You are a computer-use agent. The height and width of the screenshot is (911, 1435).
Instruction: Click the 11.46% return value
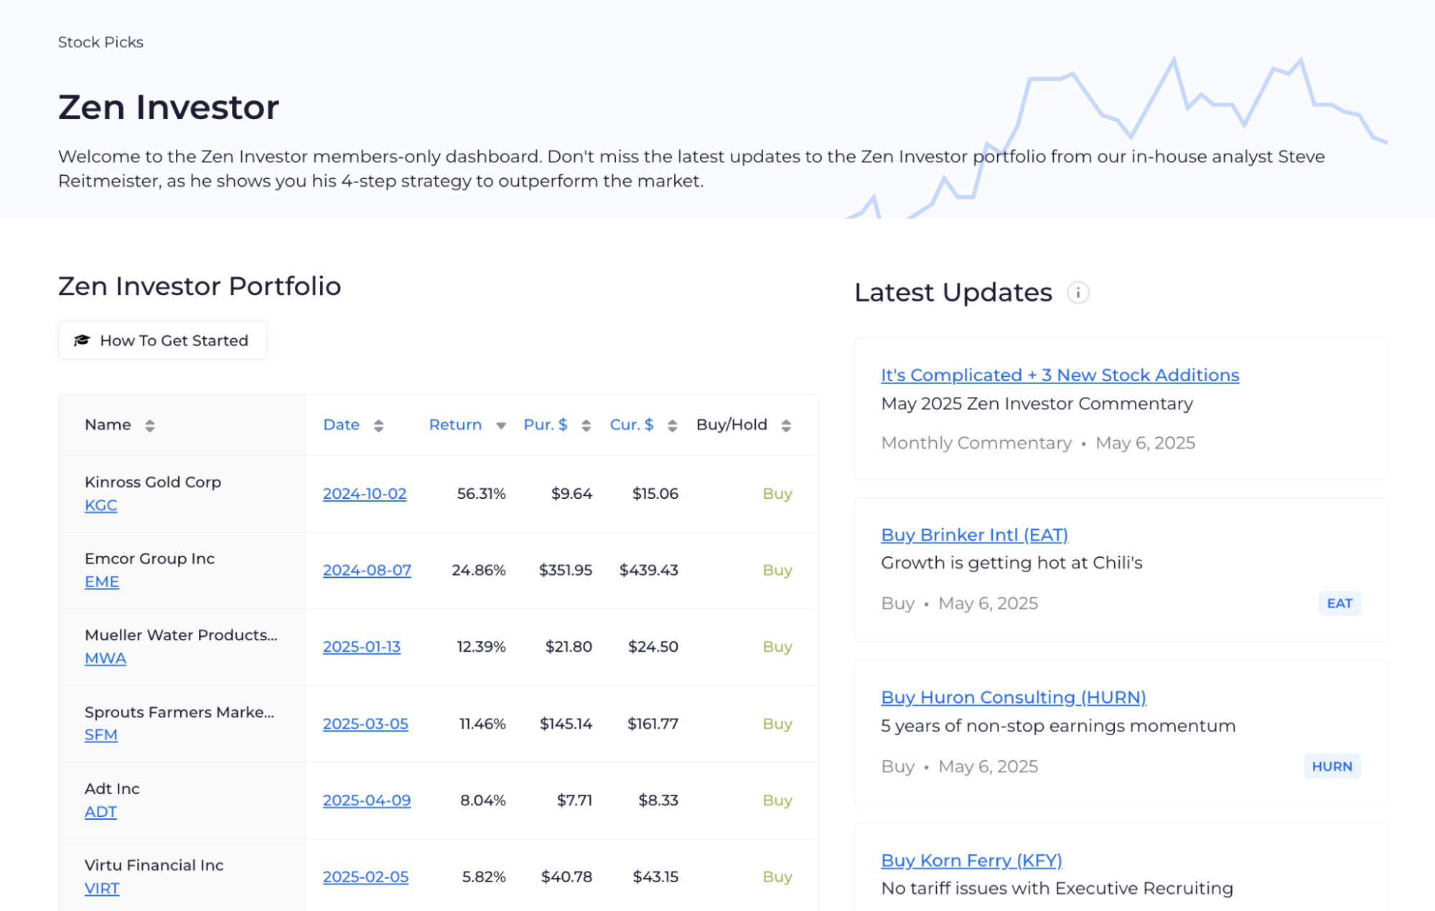(482, 724)
